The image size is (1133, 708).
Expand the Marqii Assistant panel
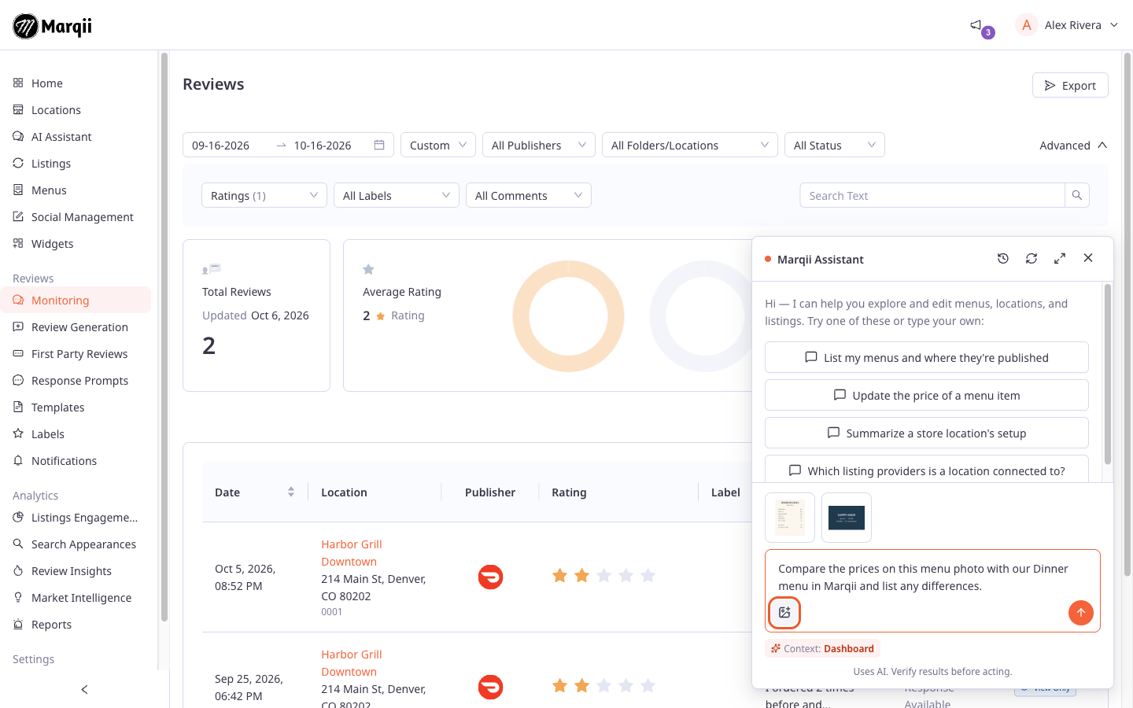1060,258
